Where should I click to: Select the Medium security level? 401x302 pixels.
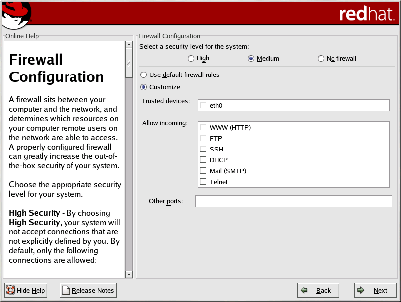[x=251, y=59]
